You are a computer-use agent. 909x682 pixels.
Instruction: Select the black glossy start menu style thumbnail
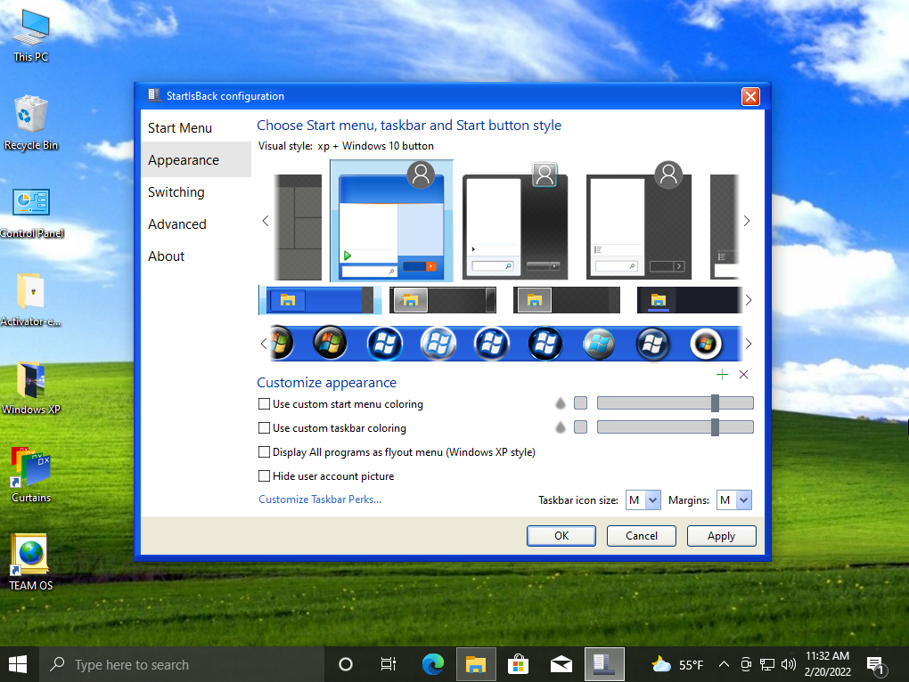tap(515, 221)
